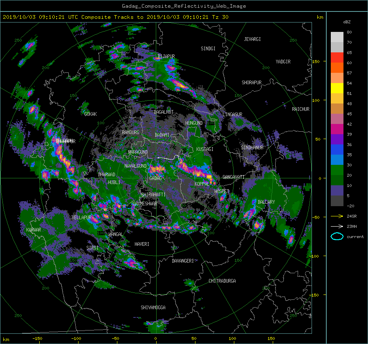Click the 100 tick on bottom km axis
The image size is (368, 344).
[232, 338]
